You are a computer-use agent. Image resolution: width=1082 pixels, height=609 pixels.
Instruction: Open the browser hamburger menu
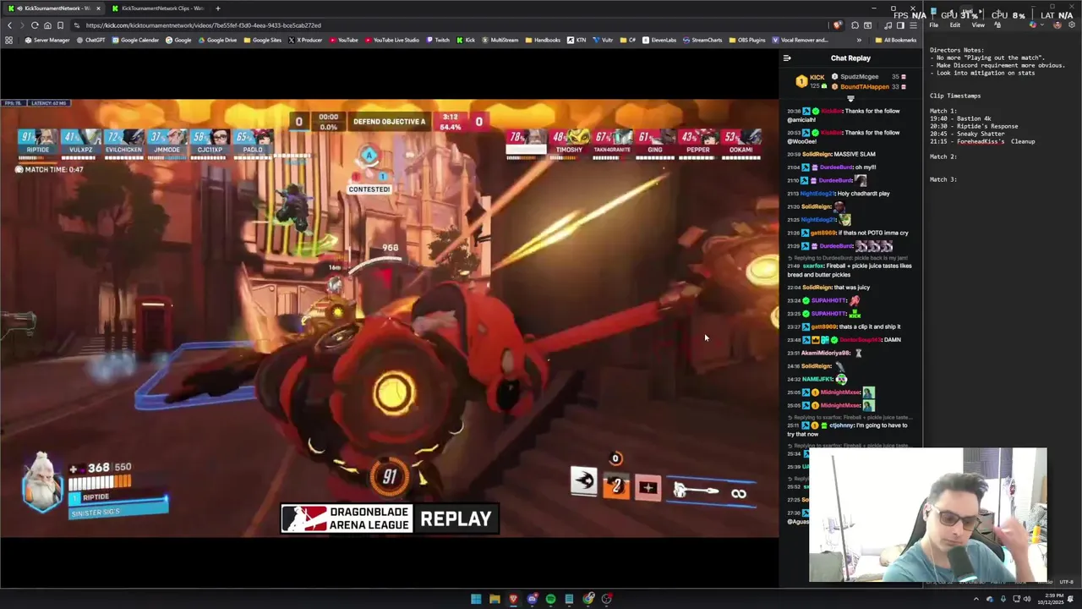point(914,25)
